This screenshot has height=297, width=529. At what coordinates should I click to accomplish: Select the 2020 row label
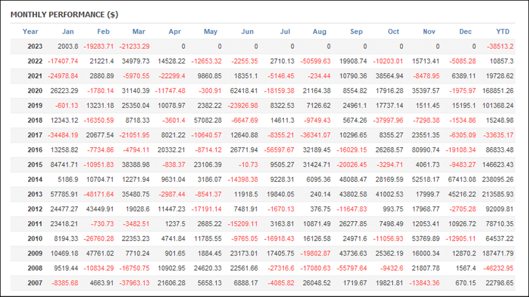click(x=35, y=91)
